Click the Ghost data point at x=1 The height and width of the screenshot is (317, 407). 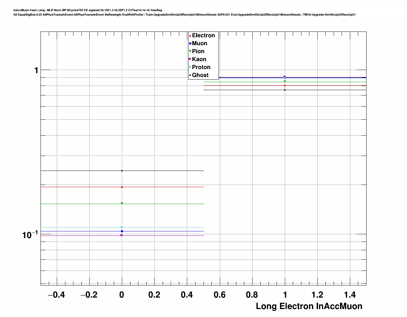pyautogui.click(x=285, y=90)
